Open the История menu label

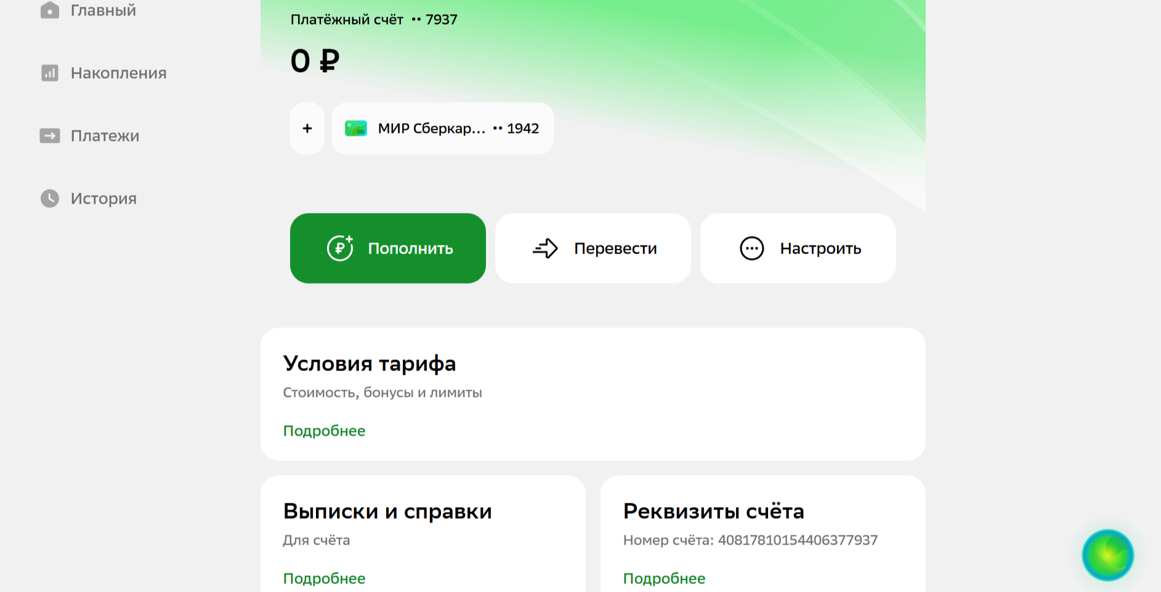[x=103, y=199]
